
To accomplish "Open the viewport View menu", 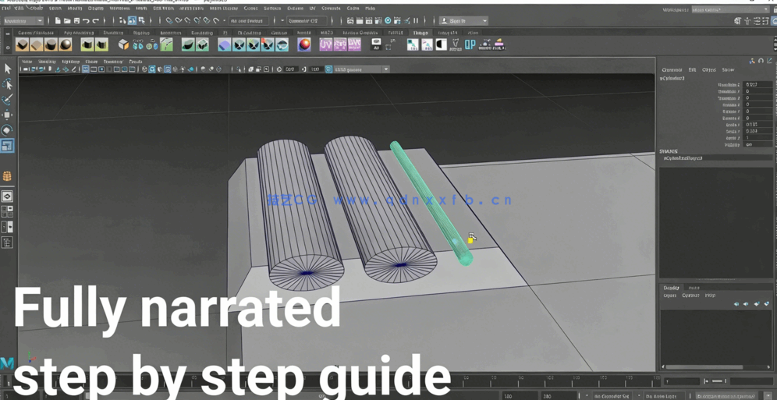I will (x=27, y=62).
